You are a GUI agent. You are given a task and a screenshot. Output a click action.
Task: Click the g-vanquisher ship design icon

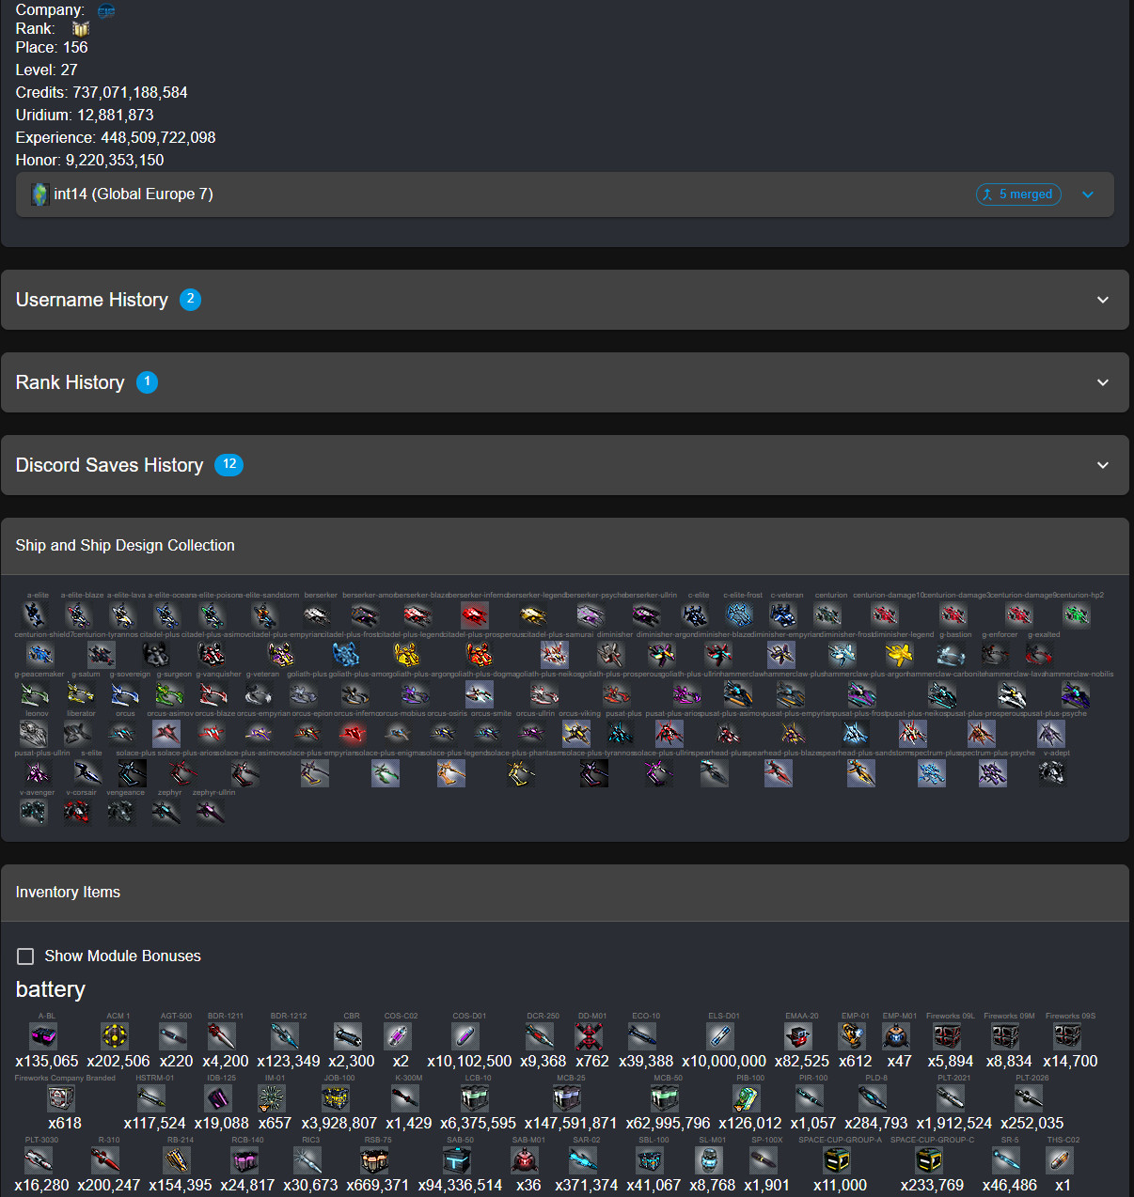tap(213, 693)
